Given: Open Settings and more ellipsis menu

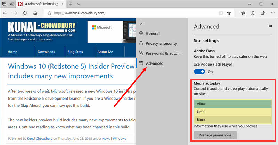Looking at the screenshot, I should click(273, 13).
